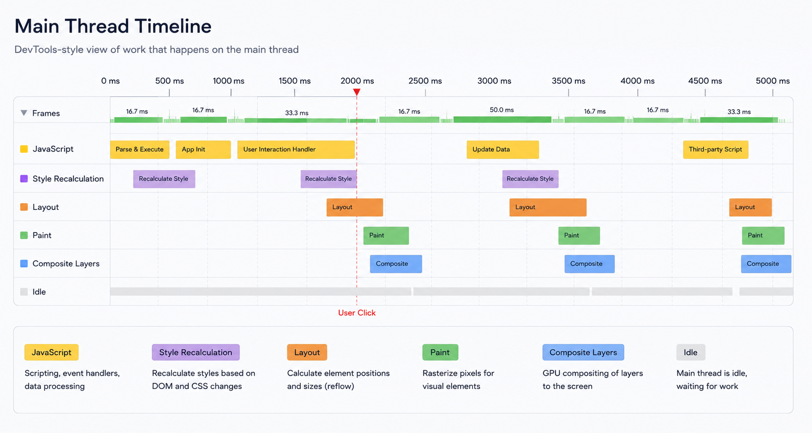Click the Style Recalculation legend badge
The image size is (812, 433).
click(196, 352)
